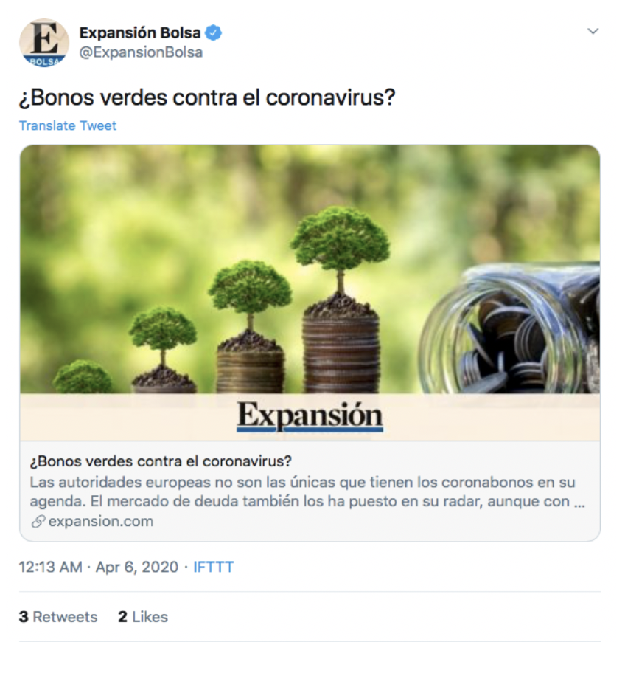Click the 12:13 AM timestamp
The width and height of the screenshot is (625, 676).
pos(50,567)
